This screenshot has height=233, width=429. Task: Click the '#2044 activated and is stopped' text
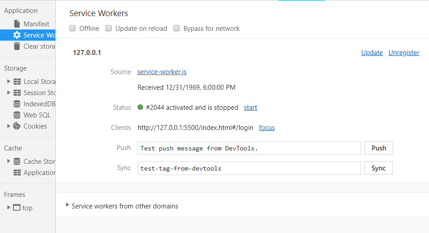tap(192, 108)
